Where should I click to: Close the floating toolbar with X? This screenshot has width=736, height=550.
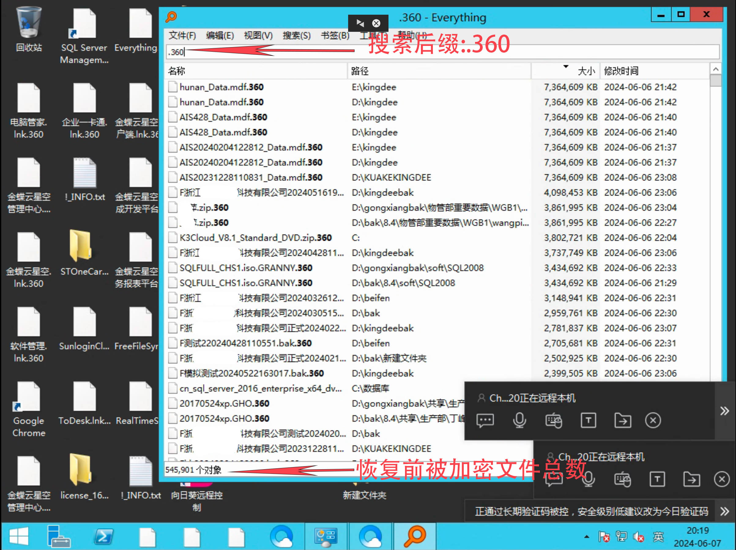pos(376,23)
